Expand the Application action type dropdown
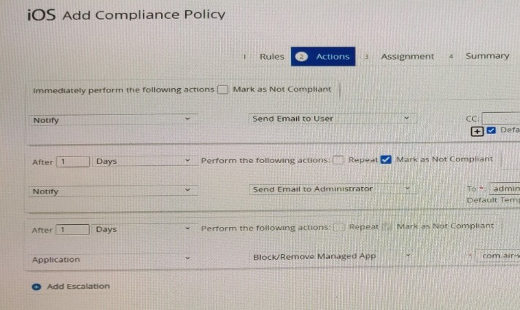The image size is (520, 310). pyautogui.click(x=114, y=259)
